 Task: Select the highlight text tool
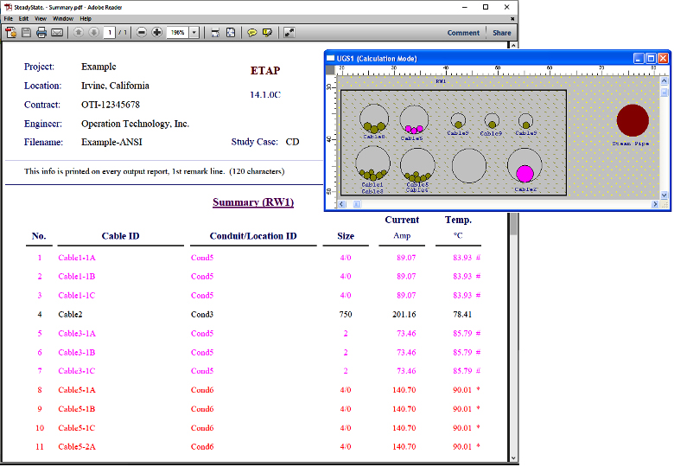click(267, 33)
